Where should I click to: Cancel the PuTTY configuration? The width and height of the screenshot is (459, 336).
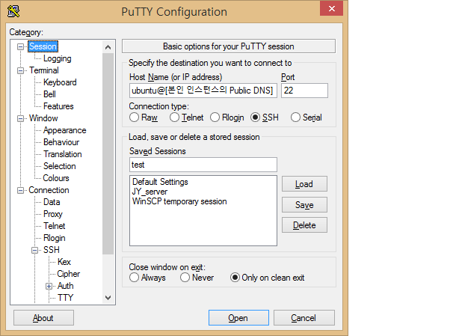pyautogui.click(x=304, y=318)
